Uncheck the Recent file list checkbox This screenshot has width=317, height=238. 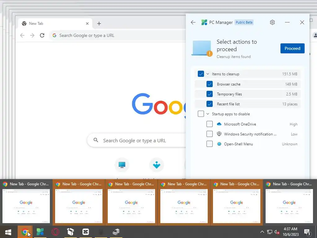point(210,104)
